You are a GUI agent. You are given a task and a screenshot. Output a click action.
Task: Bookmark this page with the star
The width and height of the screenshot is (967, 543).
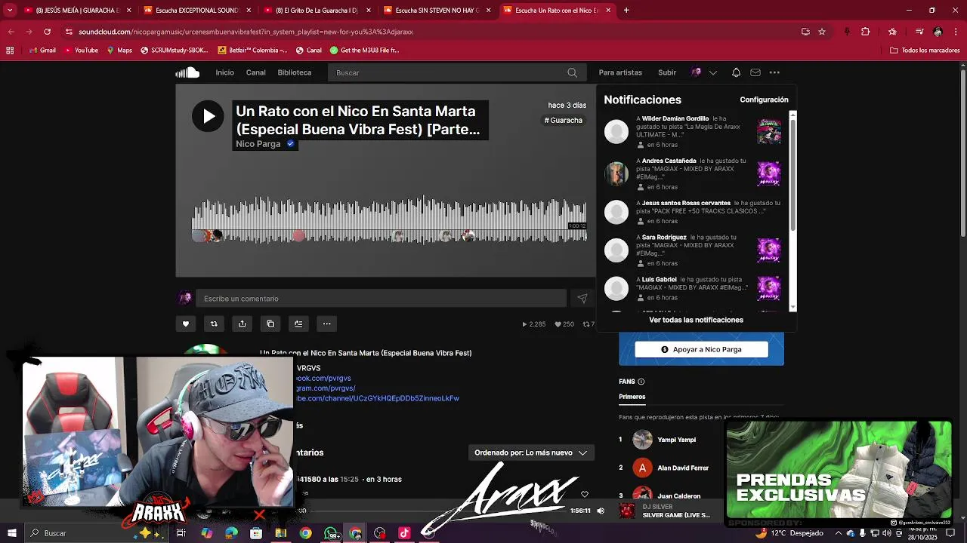point(822,32)
